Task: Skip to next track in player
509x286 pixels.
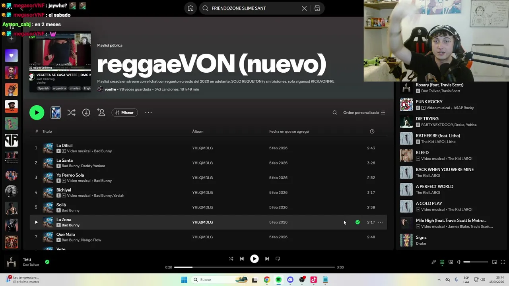Action: click(x=267, y=259)
